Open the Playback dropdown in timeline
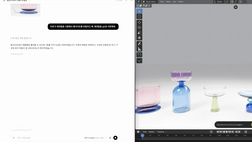This screenshot has width=252, height=142. (161, 132)
